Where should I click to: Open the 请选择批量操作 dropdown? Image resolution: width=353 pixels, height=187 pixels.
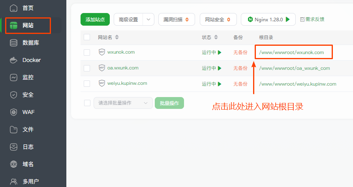pos(123,103)
